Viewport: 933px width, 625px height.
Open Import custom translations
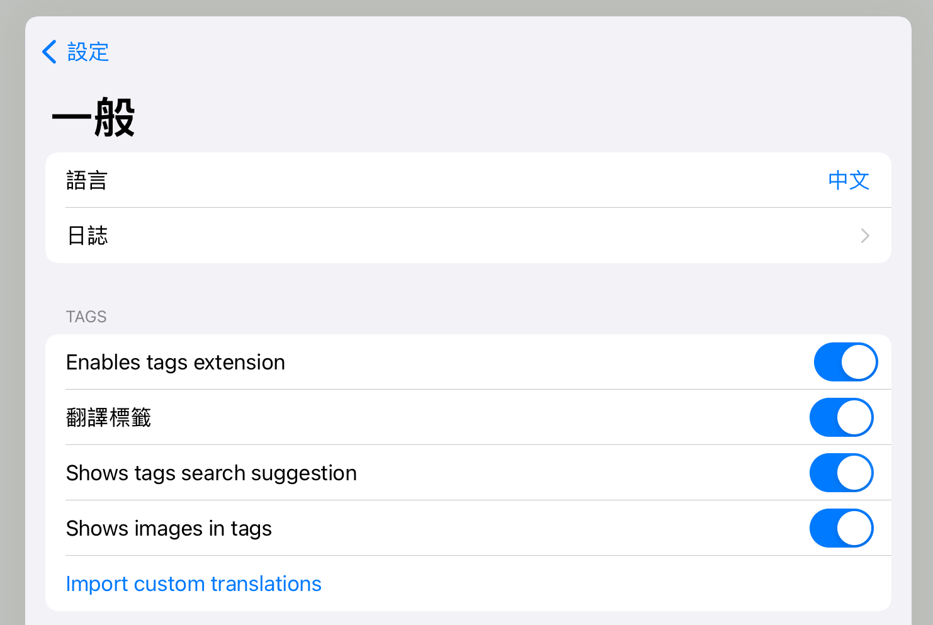click(194, 584)
